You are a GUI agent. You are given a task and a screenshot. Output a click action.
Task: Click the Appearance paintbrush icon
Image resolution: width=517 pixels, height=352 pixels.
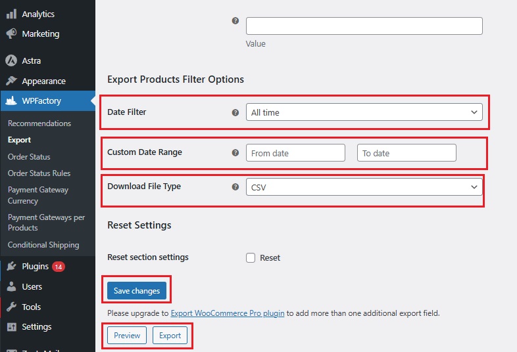pyautogui.click(x=11, y=81)
